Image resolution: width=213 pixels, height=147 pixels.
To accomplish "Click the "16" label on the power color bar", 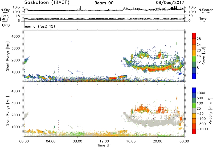I will tap(199, 56).
